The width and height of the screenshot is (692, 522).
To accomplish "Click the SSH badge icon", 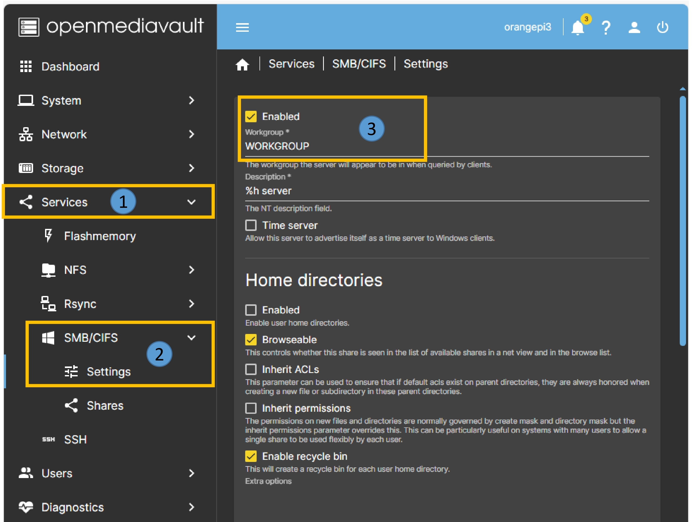I will pos(48,439).
